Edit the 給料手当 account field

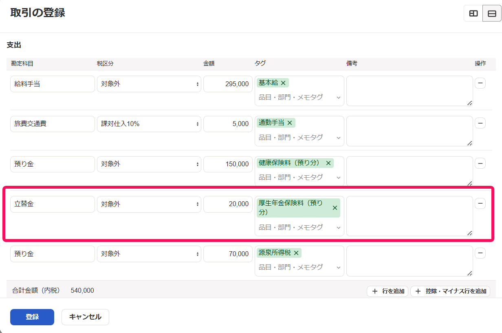click(53, 84)
